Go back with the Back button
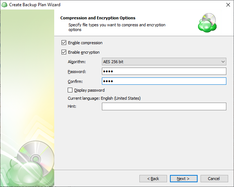Screen dimensions: 234x187 coord(153,179)
